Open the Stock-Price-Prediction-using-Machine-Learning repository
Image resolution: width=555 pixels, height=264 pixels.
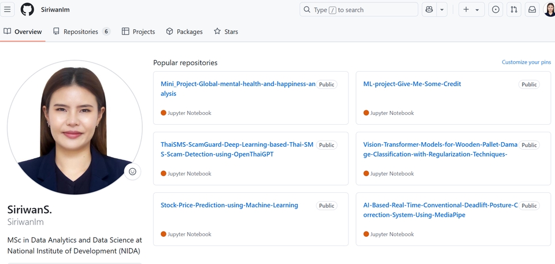[230, 205]
